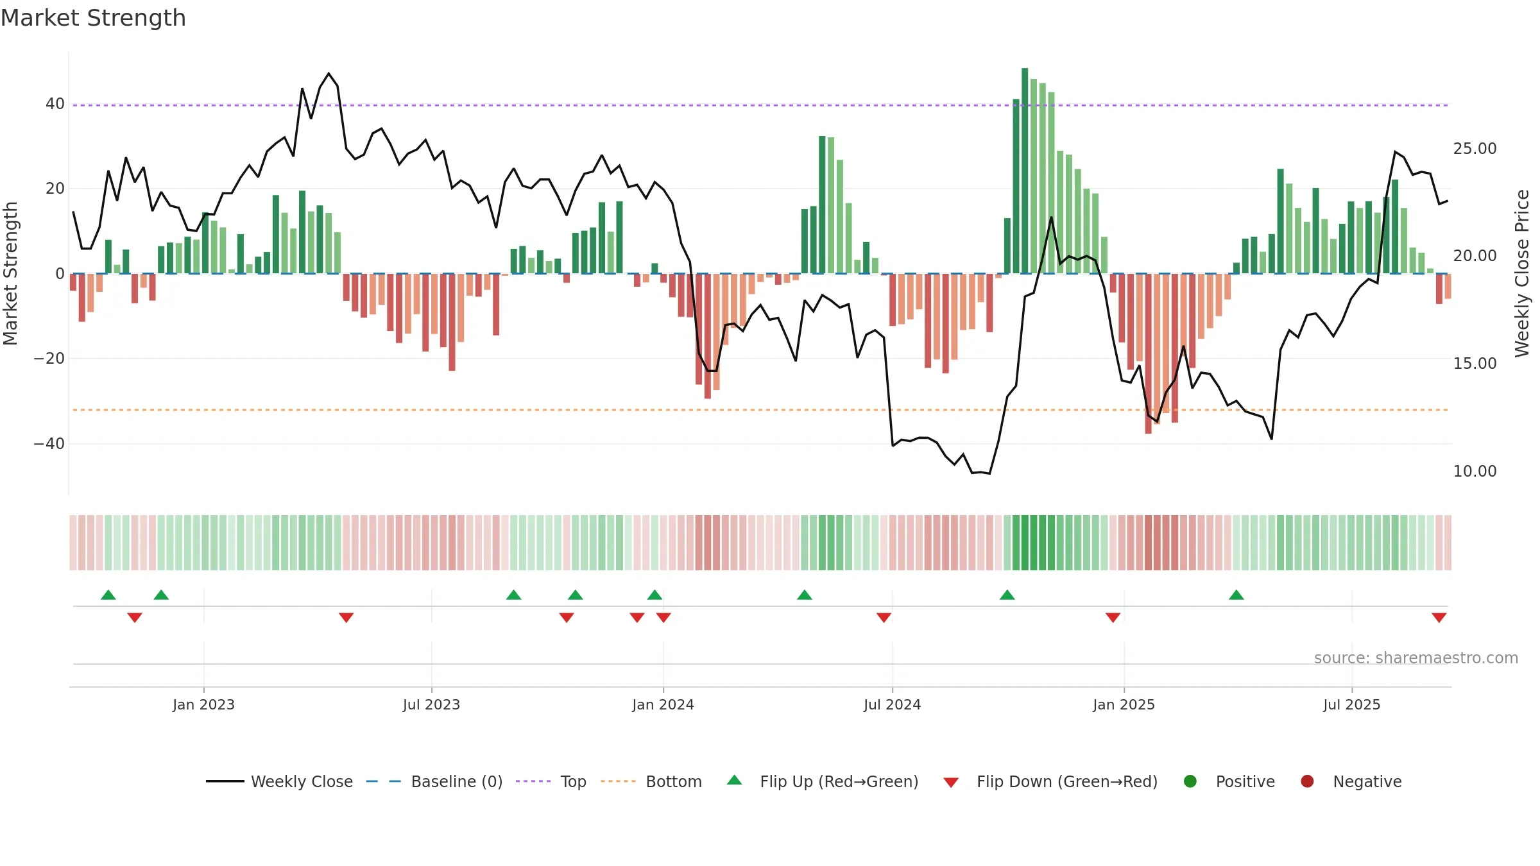Click the last green flip-up marker
Image resolution: width=1540 pixels, height=866 pixels.
point(1236,595)
